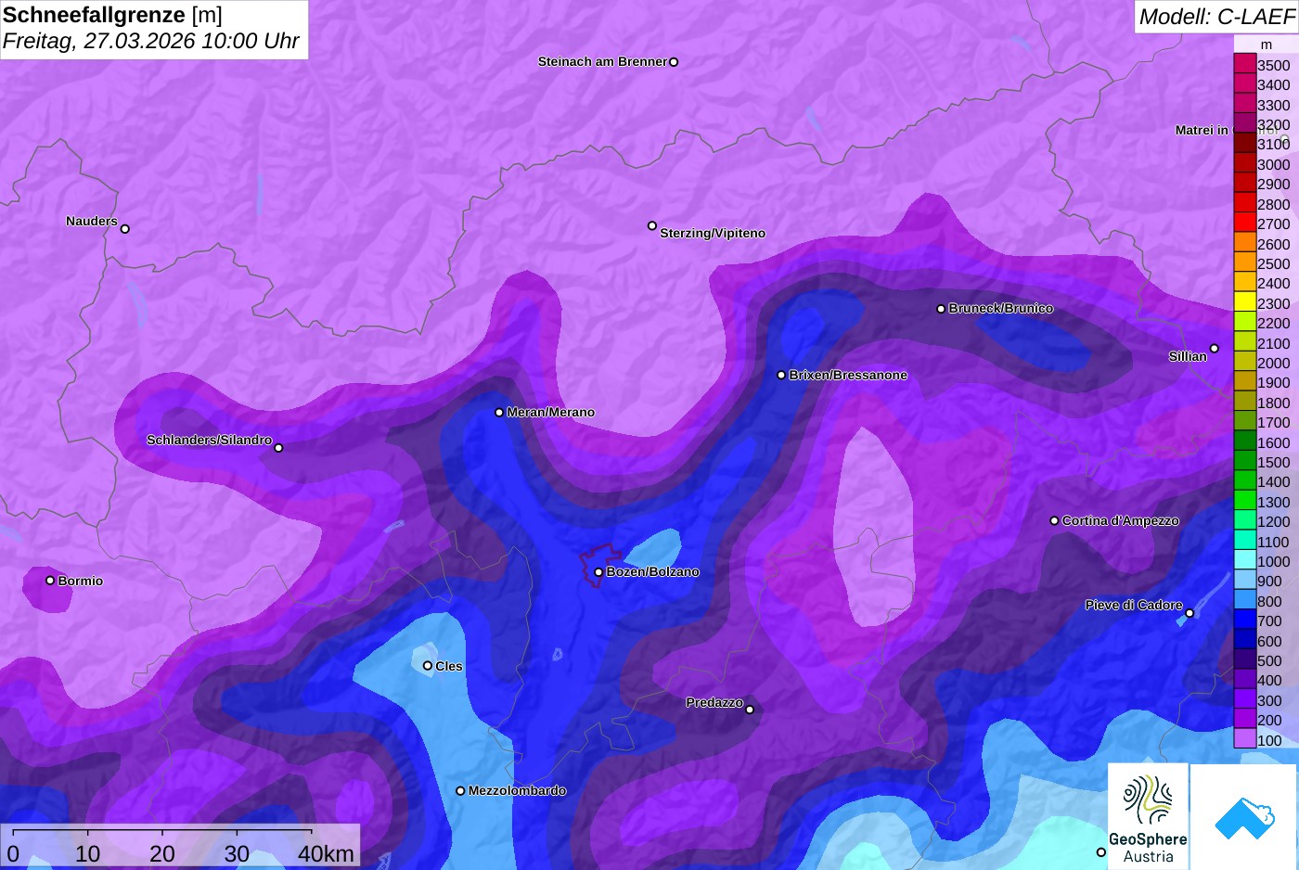Select the Bozen/Bolzano city marker
Screen dimensions: 1299x870
click(x=598, y=572)
